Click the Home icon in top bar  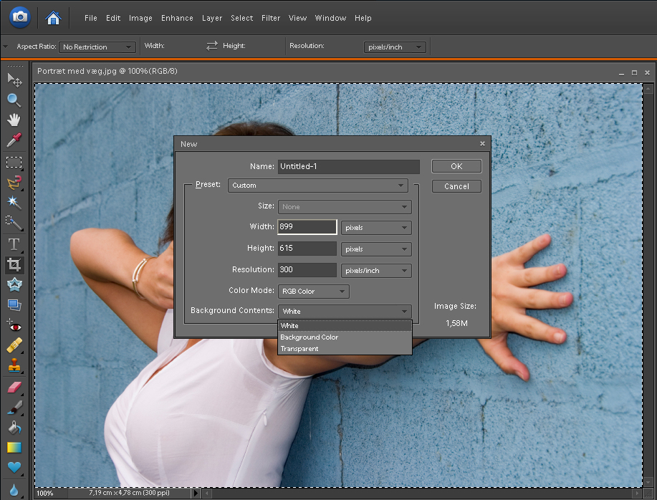click(53, 17)
